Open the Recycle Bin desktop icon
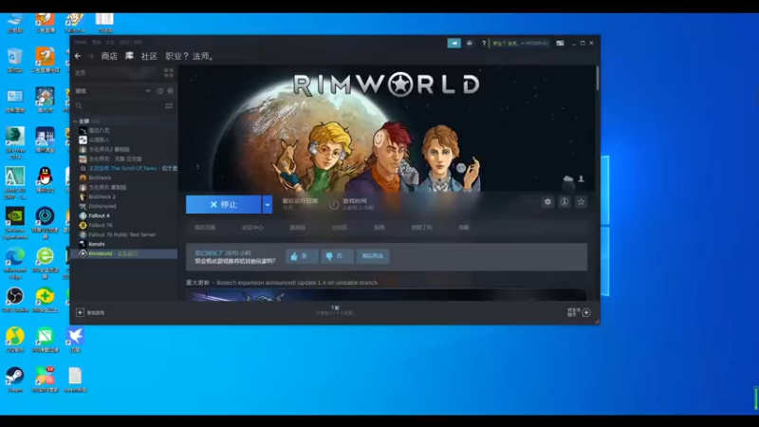Viewport: 759px width, 427px height. point(14,60)
